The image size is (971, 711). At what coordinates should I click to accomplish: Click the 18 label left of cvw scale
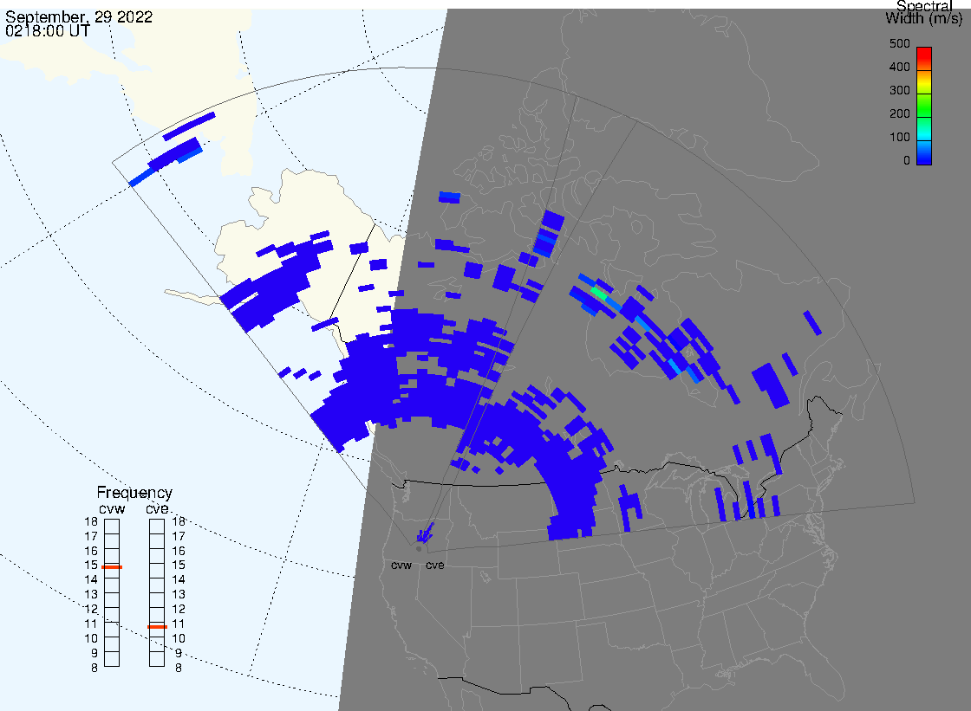pos(91,521)
